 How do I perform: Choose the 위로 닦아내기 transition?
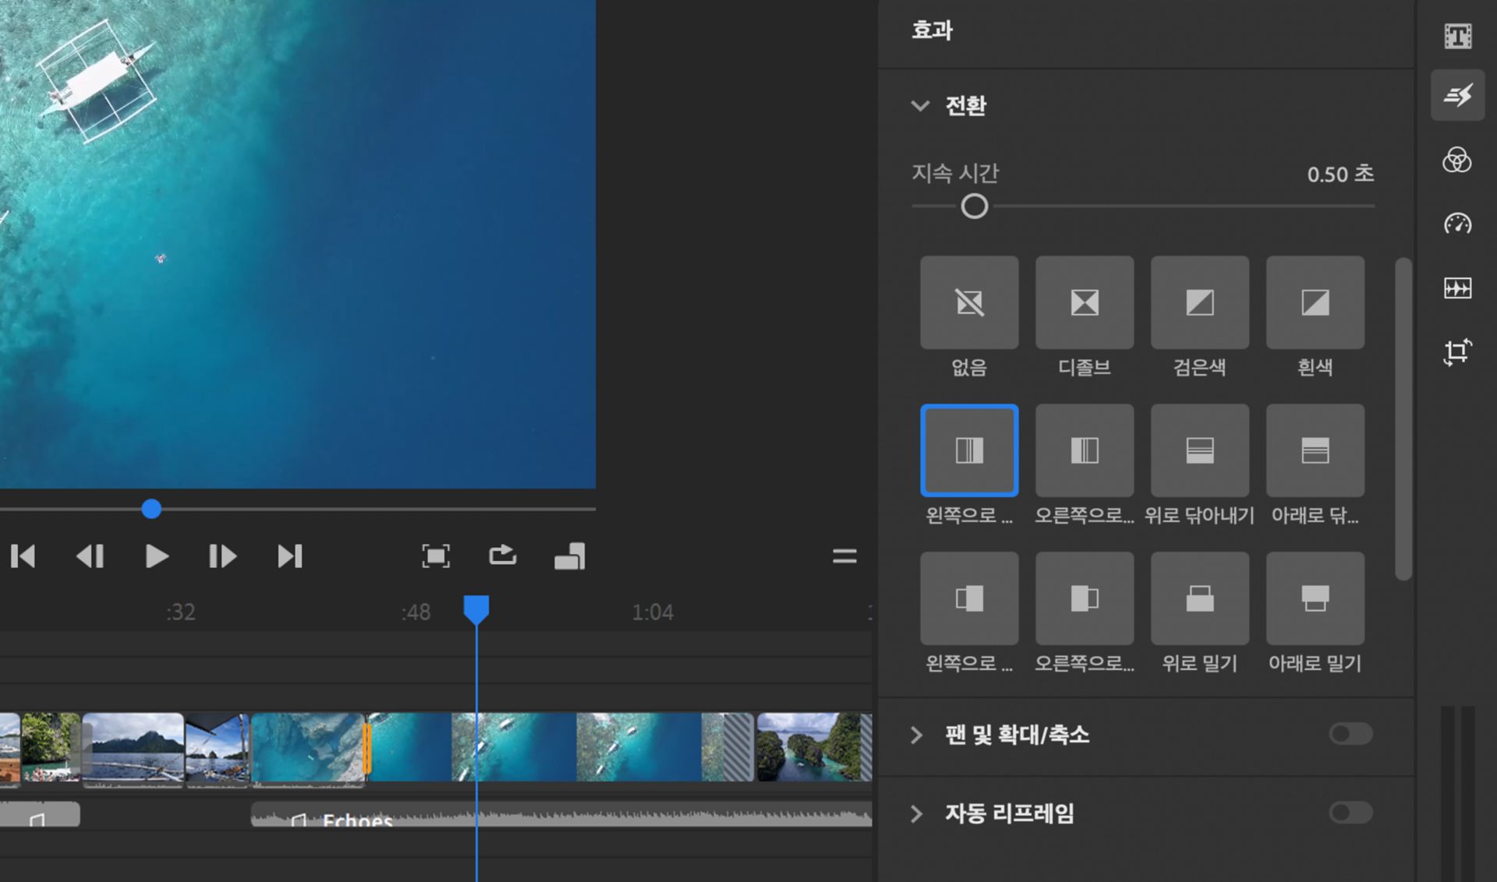1200,450
